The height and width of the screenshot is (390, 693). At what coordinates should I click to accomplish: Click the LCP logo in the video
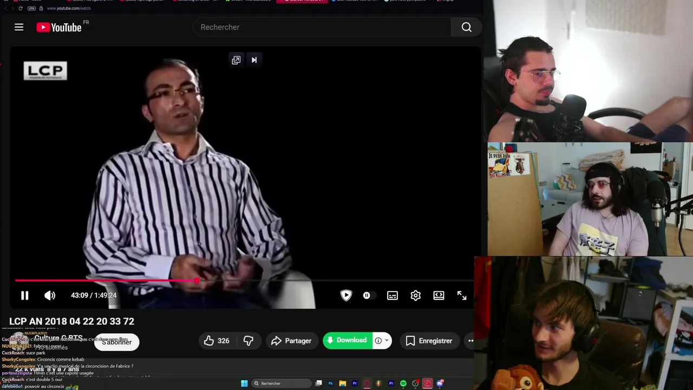click(x=45, y=71)
